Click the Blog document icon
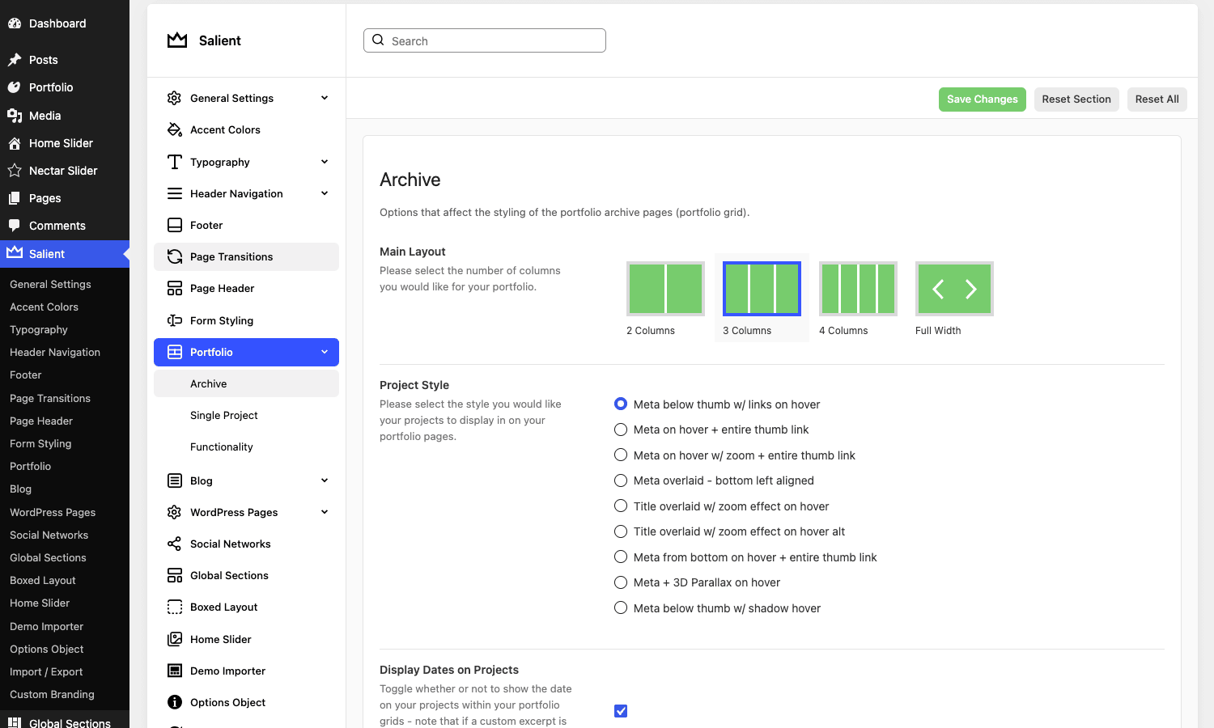The image size is (1214, 728). coord(175,480)
